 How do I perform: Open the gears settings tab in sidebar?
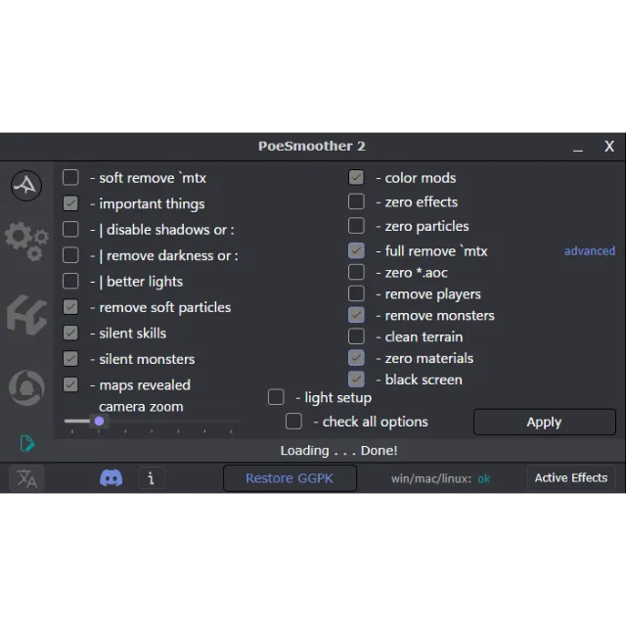pos(26,239)
